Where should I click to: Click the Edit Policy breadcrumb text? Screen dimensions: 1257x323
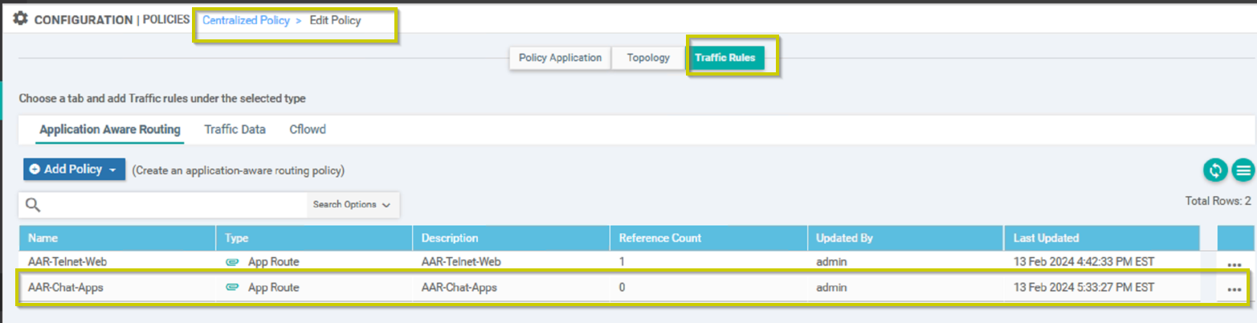click(336, 21)
